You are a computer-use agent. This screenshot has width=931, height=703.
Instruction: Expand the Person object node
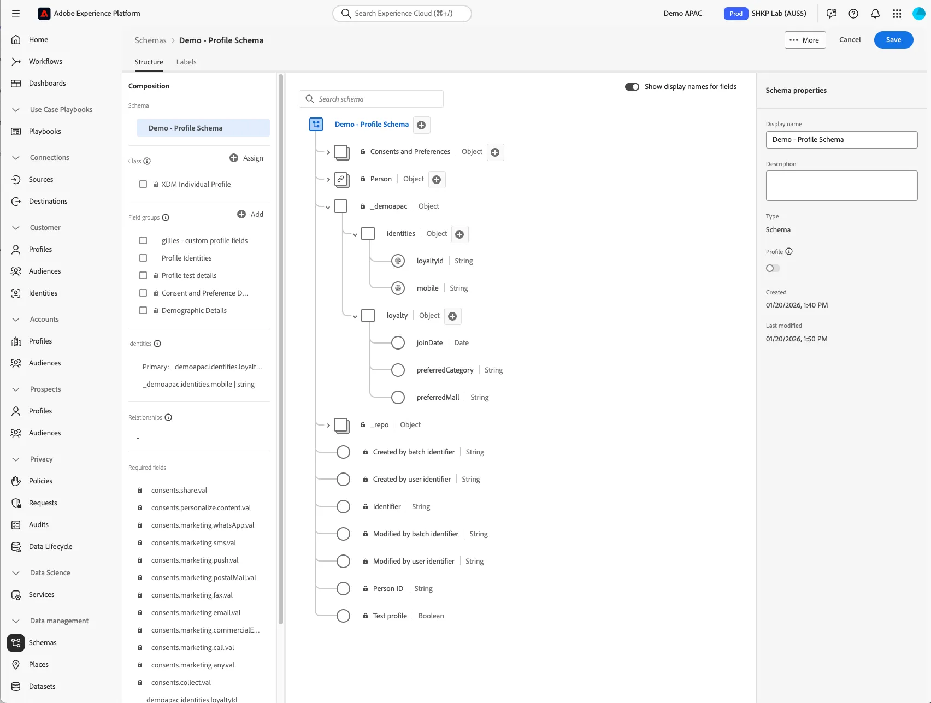coord(328,180)
